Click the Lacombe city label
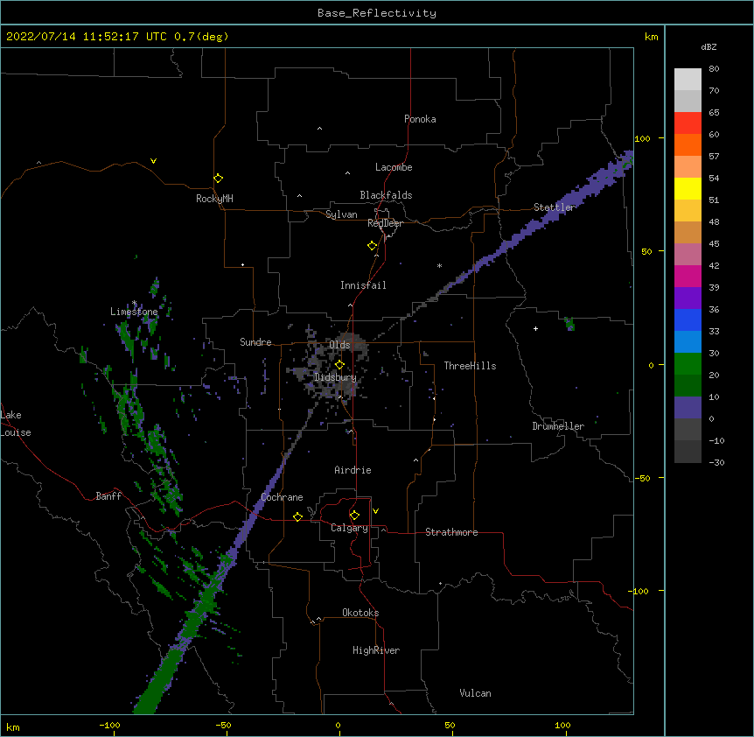Image resolution: width=754 pixels, height=737 pixels. pos(394,167)
